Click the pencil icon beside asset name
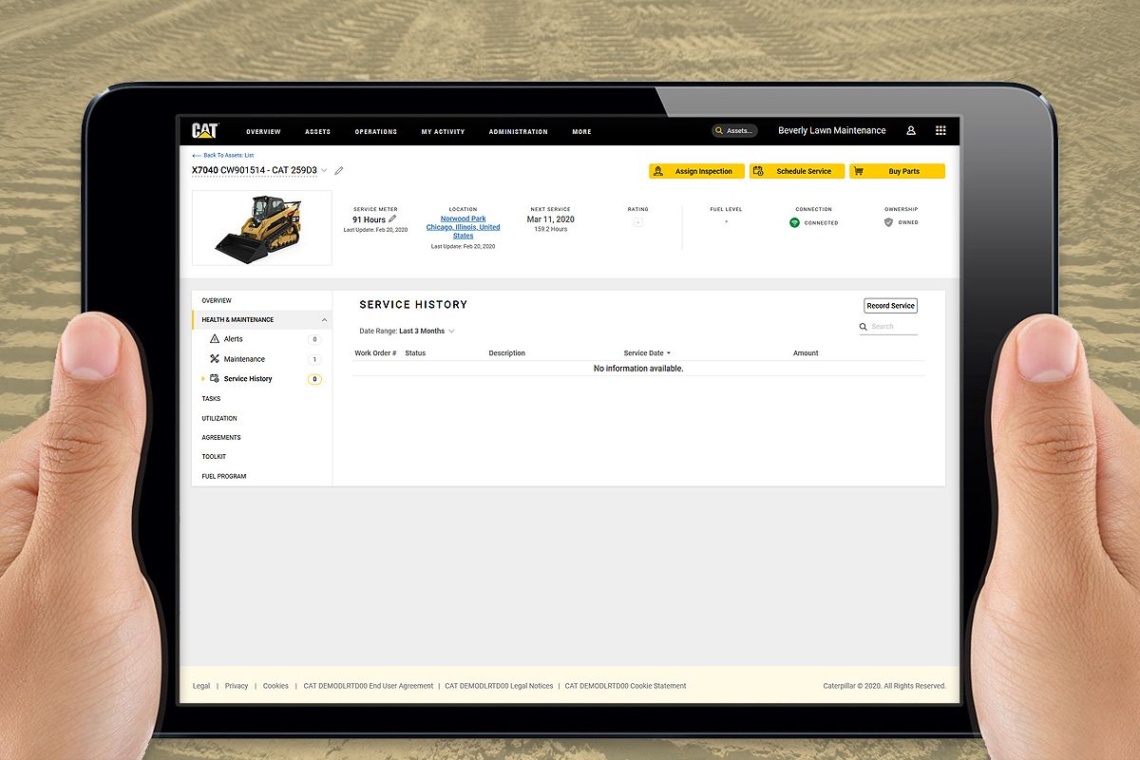This screenshot has height=760, width=1140. [x=339, y=171]
